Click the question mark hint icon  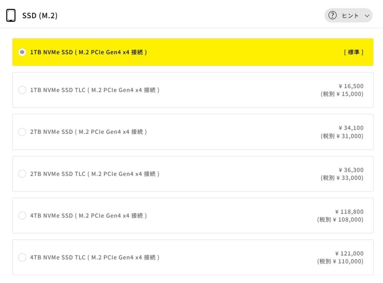[332, 15]
